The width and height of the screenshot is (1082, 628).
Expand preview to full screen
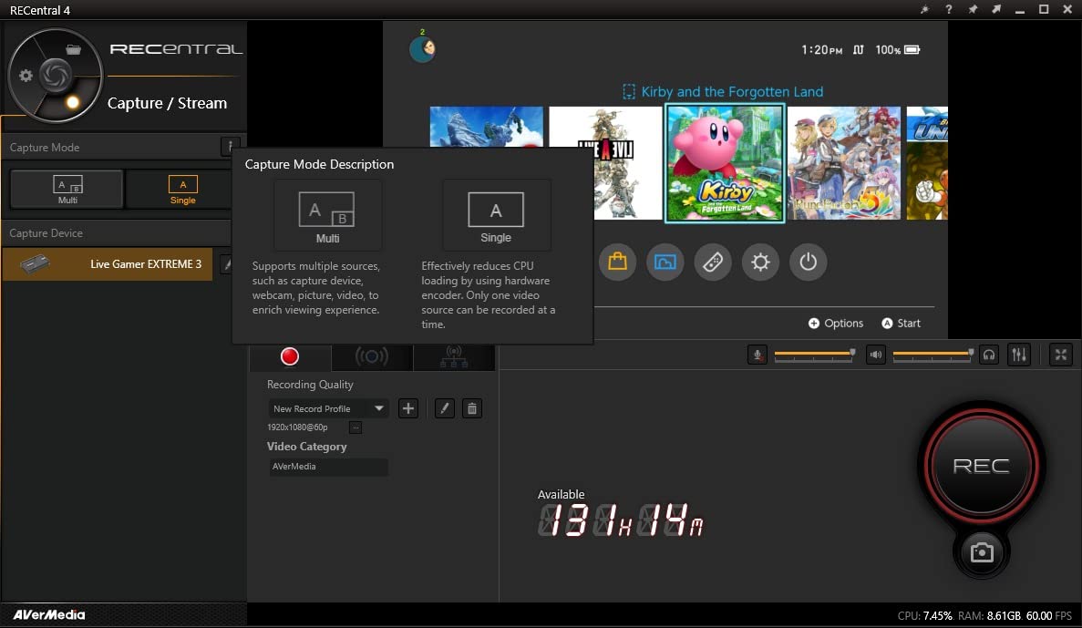[1061, 355]
